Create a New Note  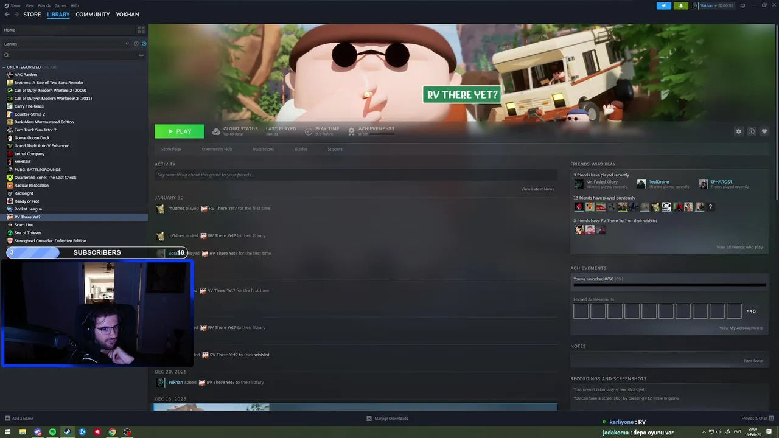click(753, 361)
